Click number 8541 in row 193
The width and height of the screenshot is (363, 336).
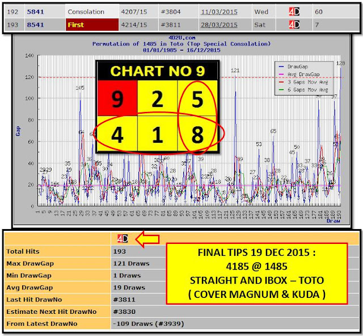(x=35, y=24)
